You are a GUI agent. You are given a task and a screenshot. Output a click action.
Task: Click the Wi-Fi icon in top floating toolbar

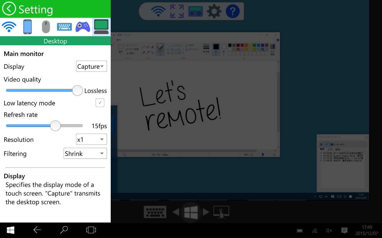coord(158,11)
